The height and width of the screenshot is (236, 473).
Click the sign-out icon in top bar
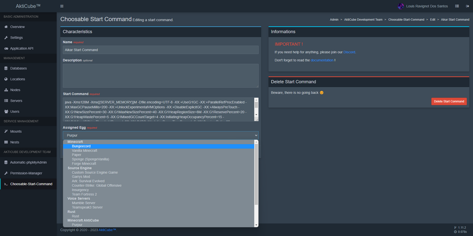tap(467, 6)
